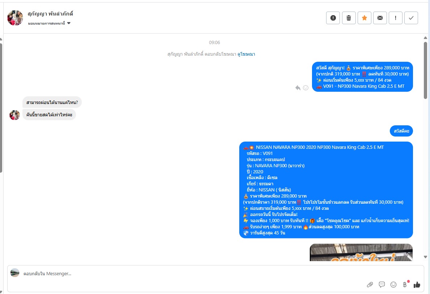Open saved replies speech bubble icon

(382, 285)
